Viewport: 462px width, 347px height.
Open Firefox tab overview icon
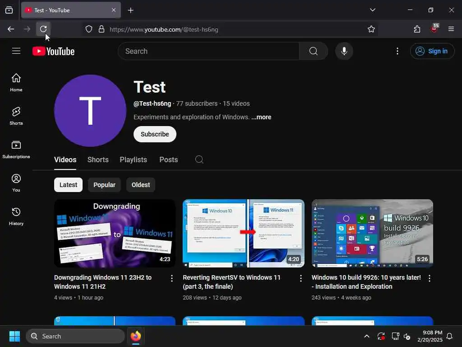pos(9,10)
